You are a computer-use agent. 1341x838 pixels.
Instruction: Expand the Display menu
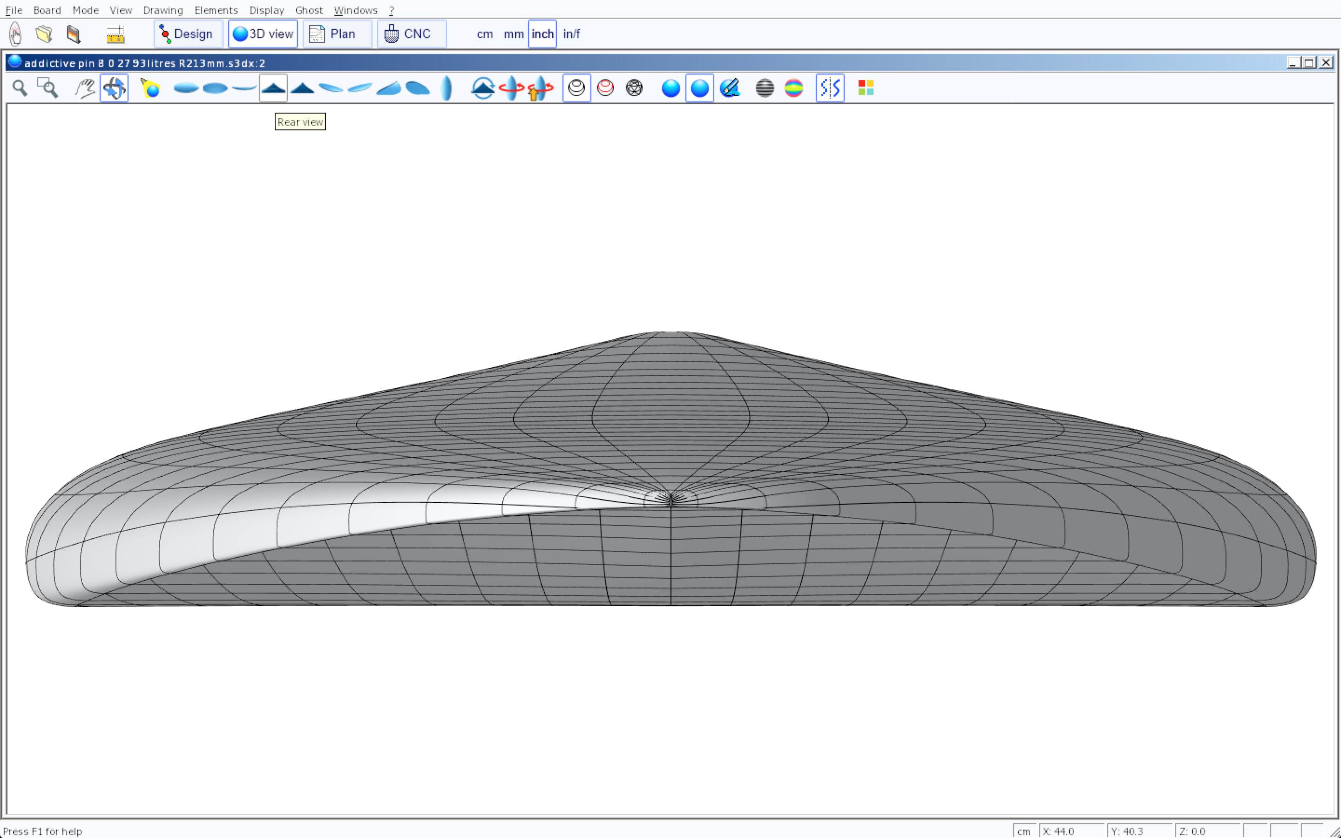pyautogui.click(x=266, y=10)
